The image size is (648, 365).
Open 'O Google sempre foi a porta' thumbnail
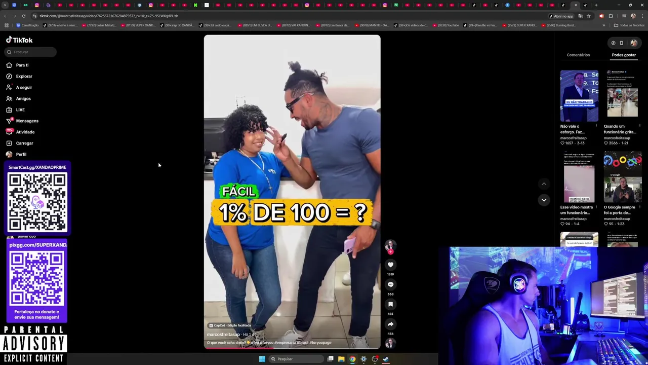[x=623, y=177]
